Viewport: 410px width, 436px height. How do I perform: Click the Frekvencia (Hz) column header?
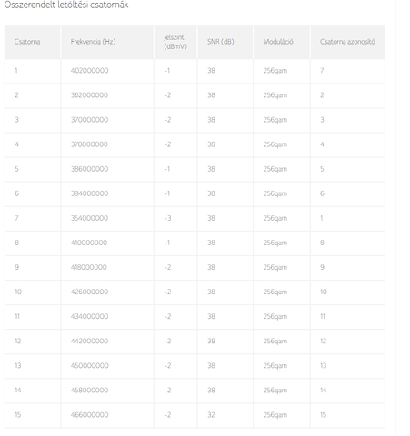point(93,42)
